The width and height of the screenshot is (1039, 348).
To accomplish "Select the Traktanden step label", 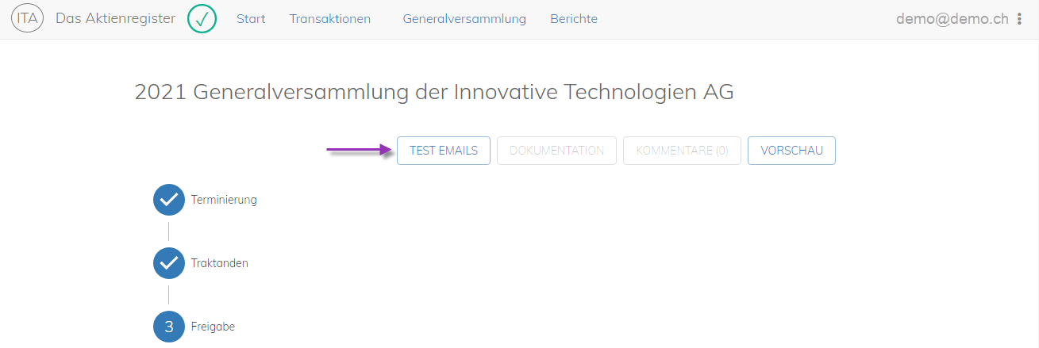I will point(220,263).
